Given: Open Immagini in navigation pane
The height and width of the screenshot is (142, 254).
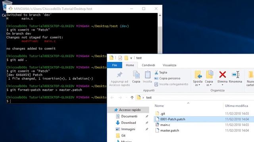Looking at the screenshot, I should [128, 129].
